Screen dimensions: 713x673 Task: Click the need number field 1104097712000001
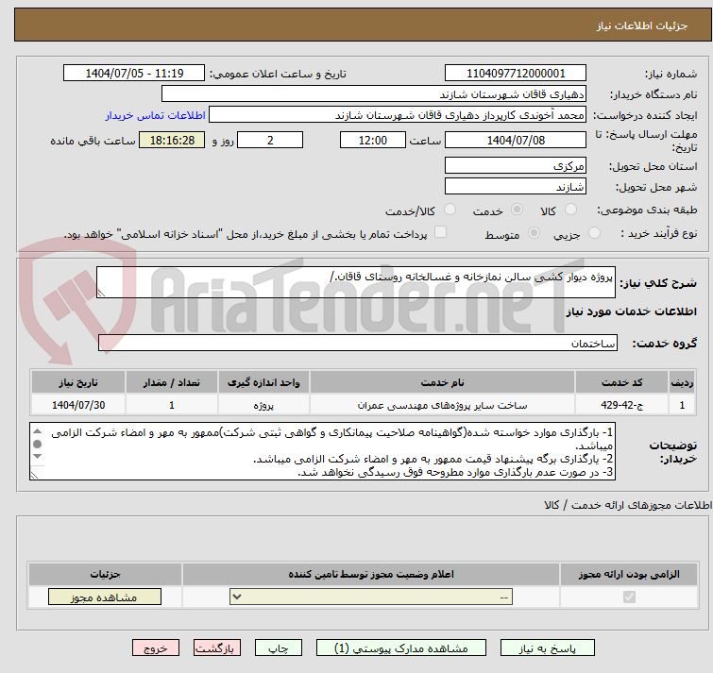click(516, 74)
